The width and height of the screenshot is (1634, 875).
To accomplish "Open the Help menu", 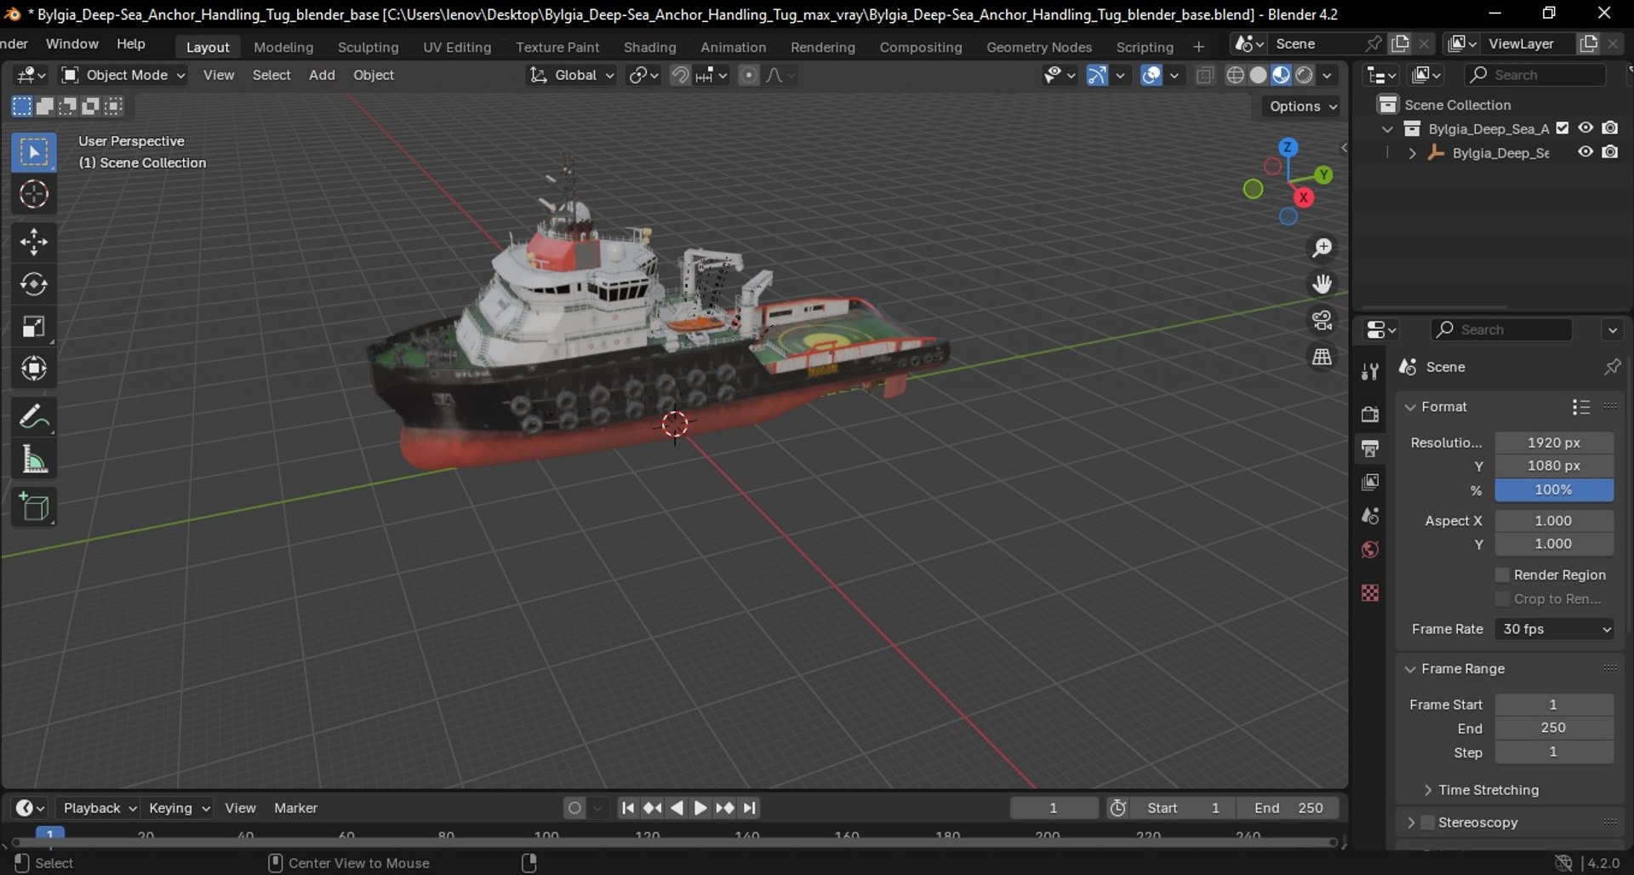I will click(130, 43).
